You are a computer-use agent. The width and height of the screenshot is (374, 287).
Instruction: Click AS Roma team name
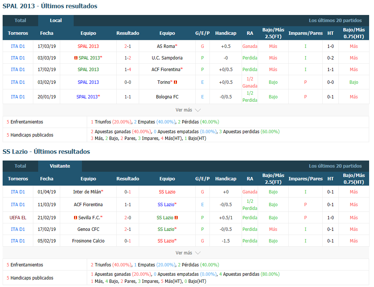(x=166, y=46)
